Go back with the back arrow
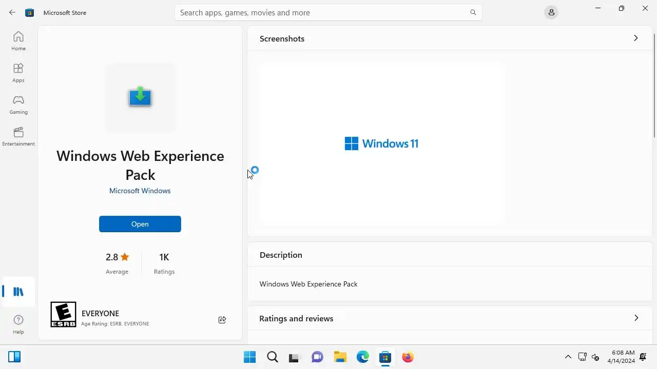Image resolution: width=657 pixels, height=369 pixels. pyautogui.click(x=12, y=12)
